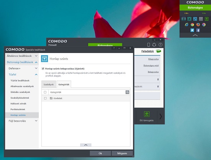This screenshot has height=160, width=211.
Task: Launch Google Chrome from the Comodo widget
Action: coord(192,25)
